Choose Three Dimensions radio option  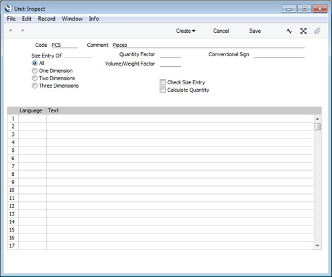tap(35, 86)
